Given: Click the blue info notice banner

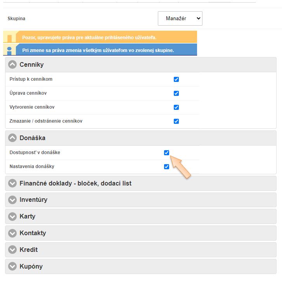Looking at the screenshot, I should tap(100, 50).
